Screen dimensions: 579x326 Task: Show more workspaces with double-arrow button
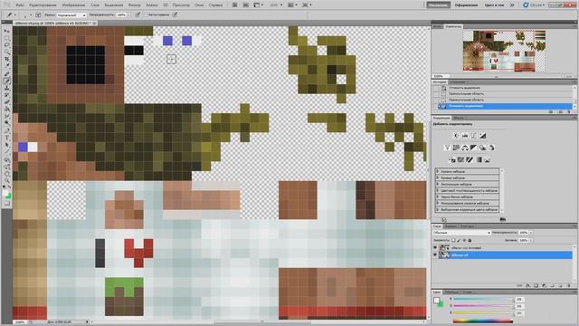coord(512,5)
